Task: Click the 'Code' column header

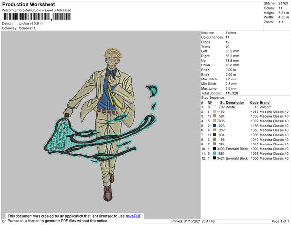Action: tap(254, 103)
